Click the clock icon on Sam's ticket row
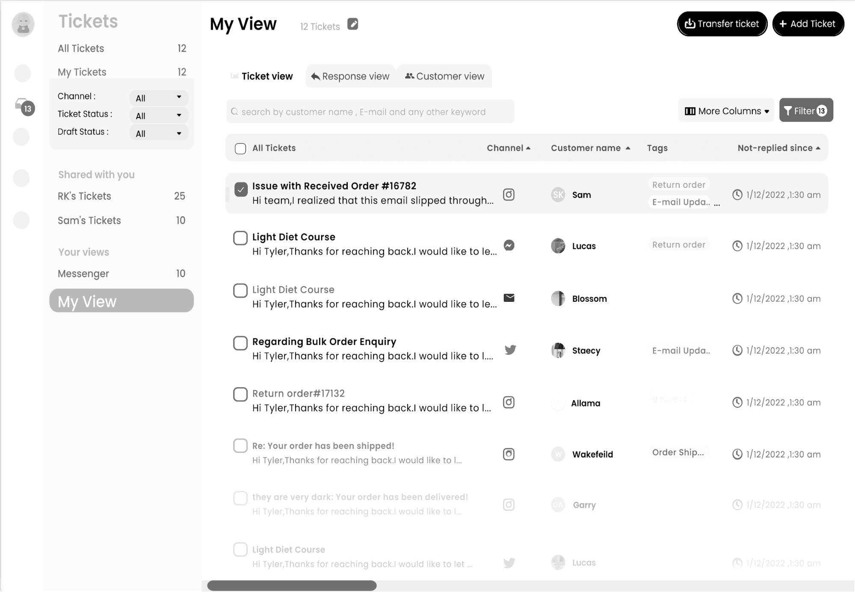 (737, 195)
